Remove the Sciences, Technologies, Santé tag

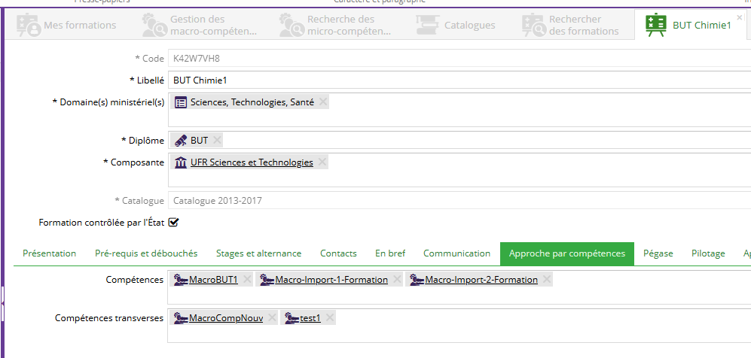(323, 102)
